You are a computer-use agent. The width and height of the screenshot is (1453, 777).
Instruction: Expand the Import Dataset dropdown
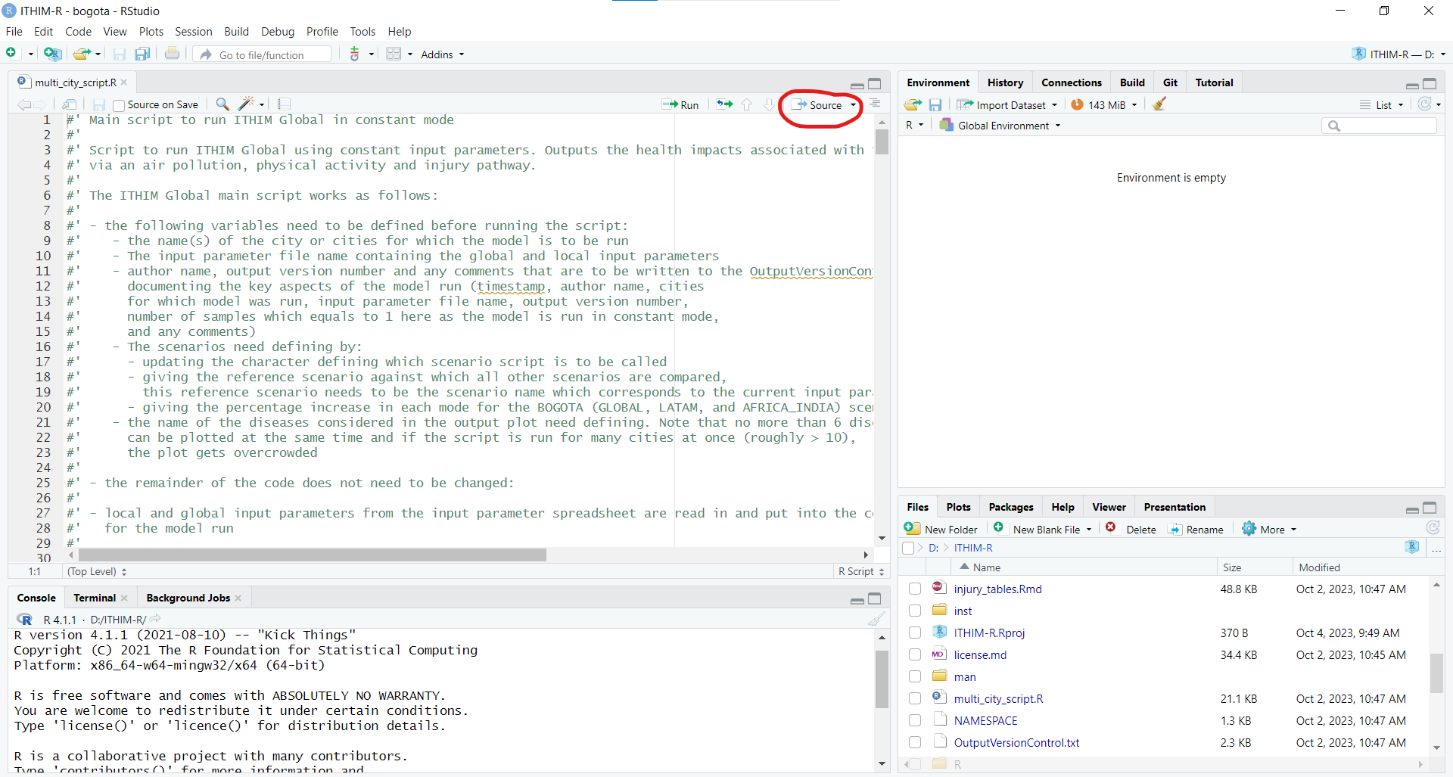(1007, 105)
